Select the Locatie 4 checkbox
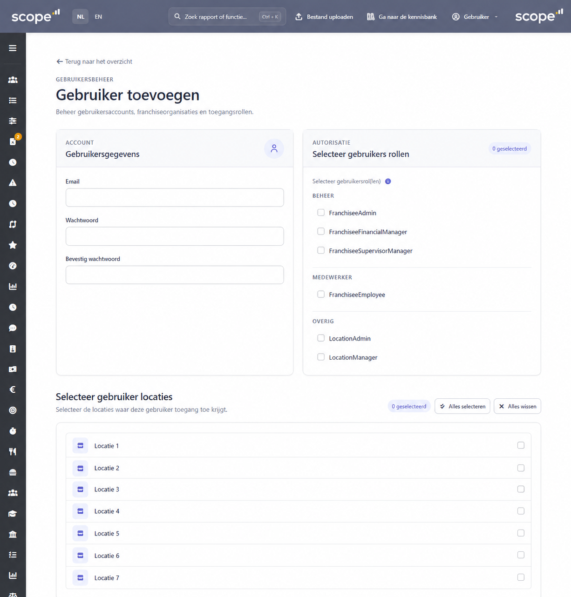The width and height of the screenshot is (571, 597). click(521, 511)
